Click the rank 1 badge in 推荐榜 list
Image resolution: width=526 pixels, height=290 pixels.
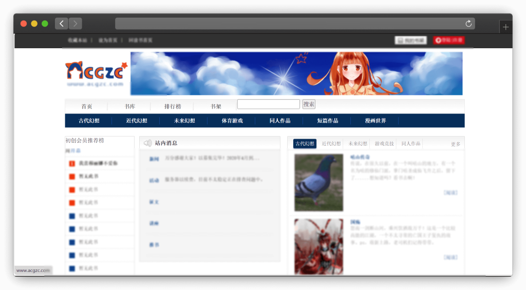(x=72, y=164)
